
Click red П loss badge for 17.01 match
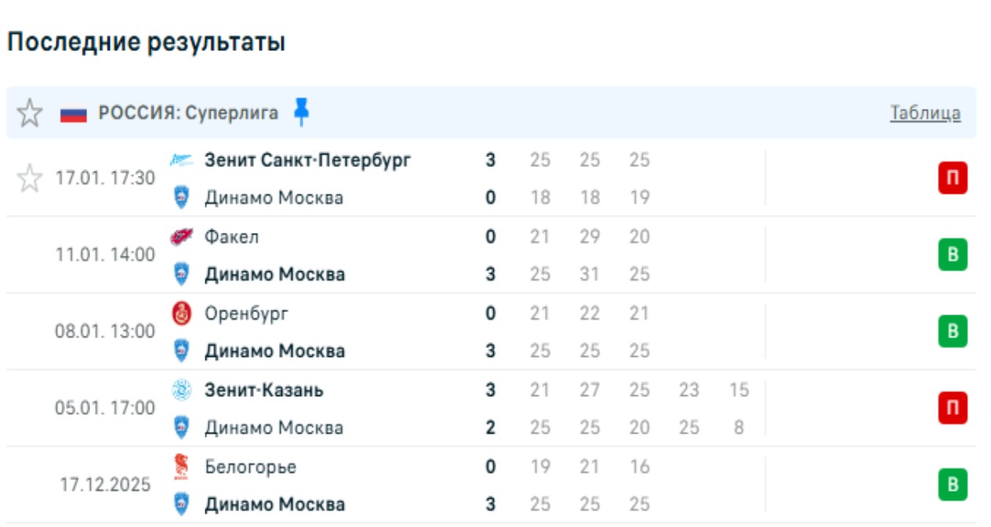[953, 180]
